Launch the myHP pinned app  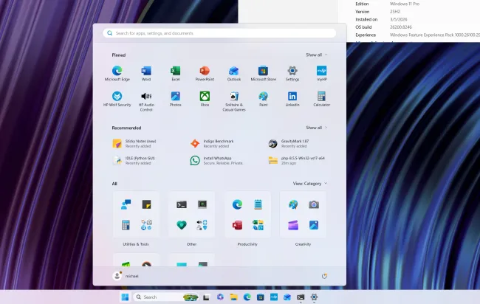pyautogui.click(x=321, y=73)
